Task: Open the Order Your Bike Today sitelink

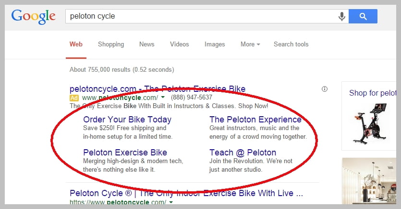Action: [127, 120]
